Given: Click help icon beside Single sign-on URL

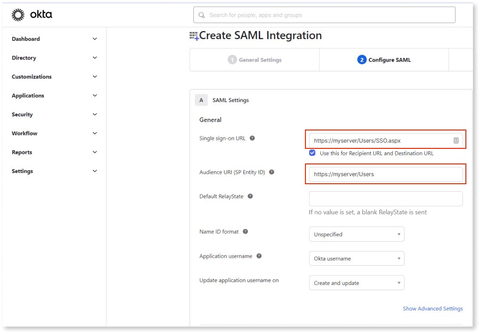Looking at the screenshot, I should tap(253, 138).
